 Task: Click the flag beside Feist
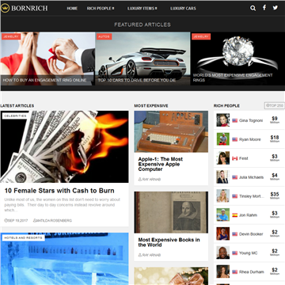click(234, 158)
